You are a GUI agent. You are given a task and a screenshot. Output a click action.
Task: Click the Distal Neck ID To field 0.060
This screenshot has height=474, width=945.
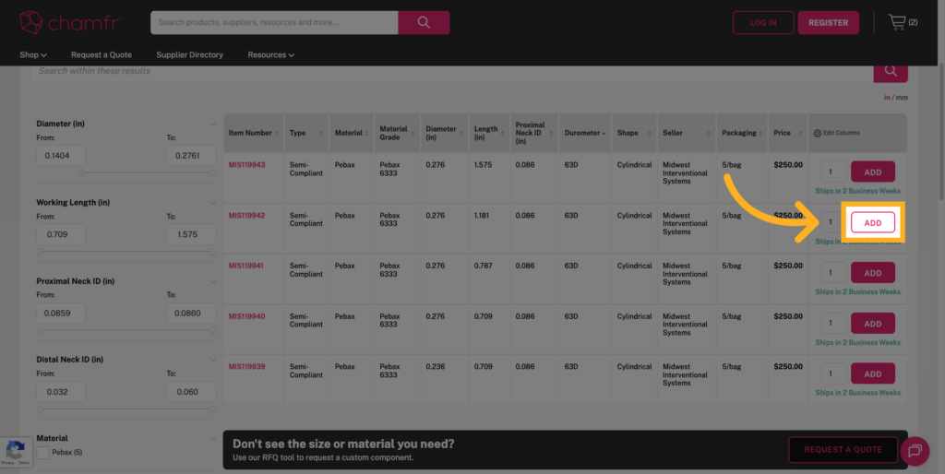(191, 392)
